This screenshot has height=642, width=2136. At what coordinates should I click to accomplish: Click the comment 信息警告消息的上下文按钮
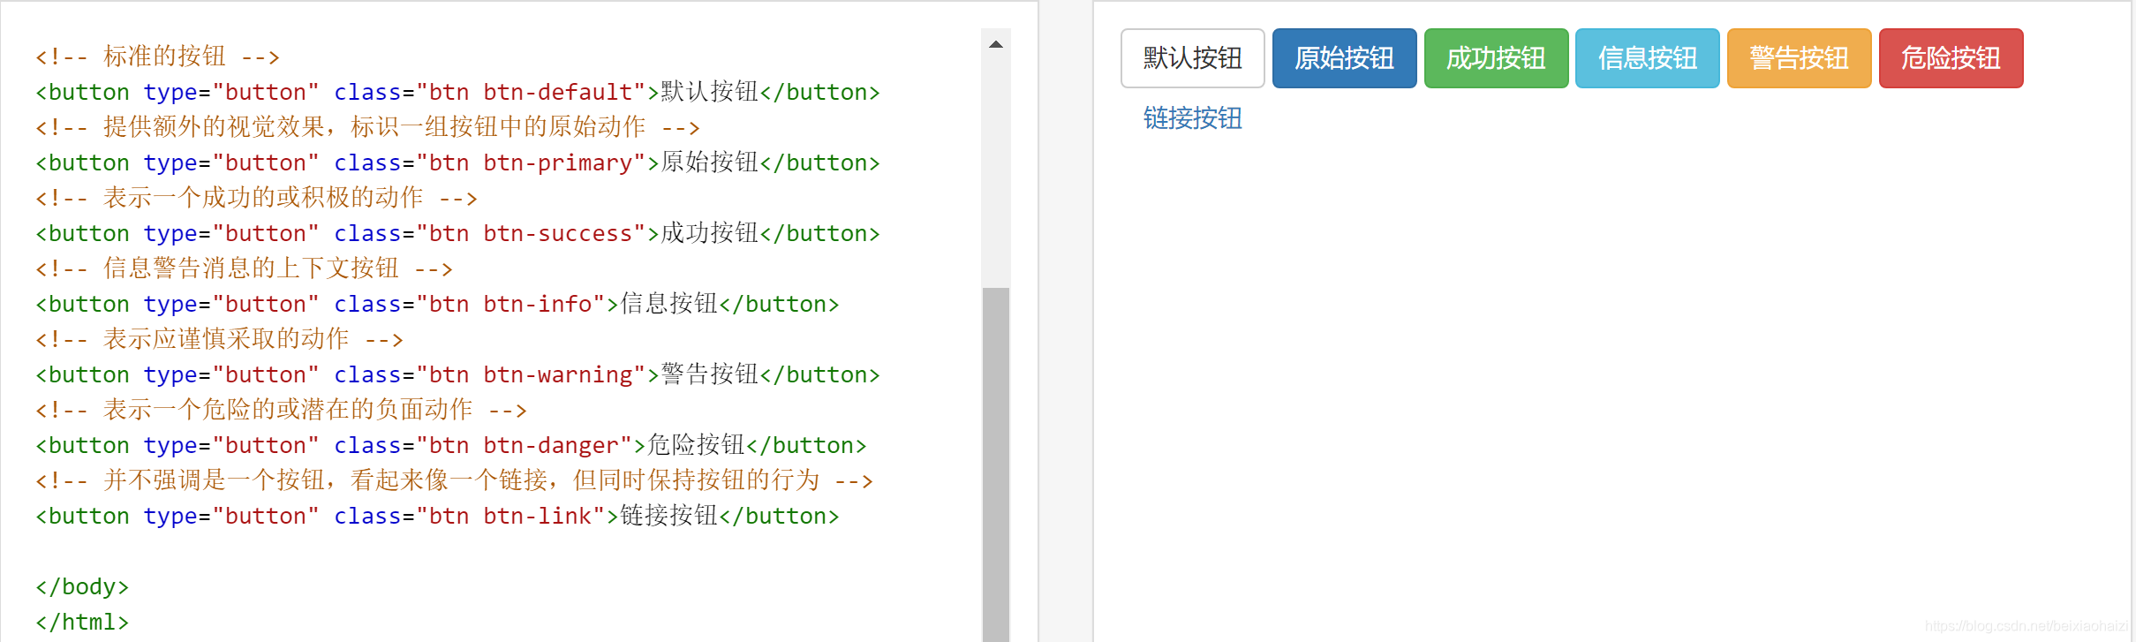244,268
